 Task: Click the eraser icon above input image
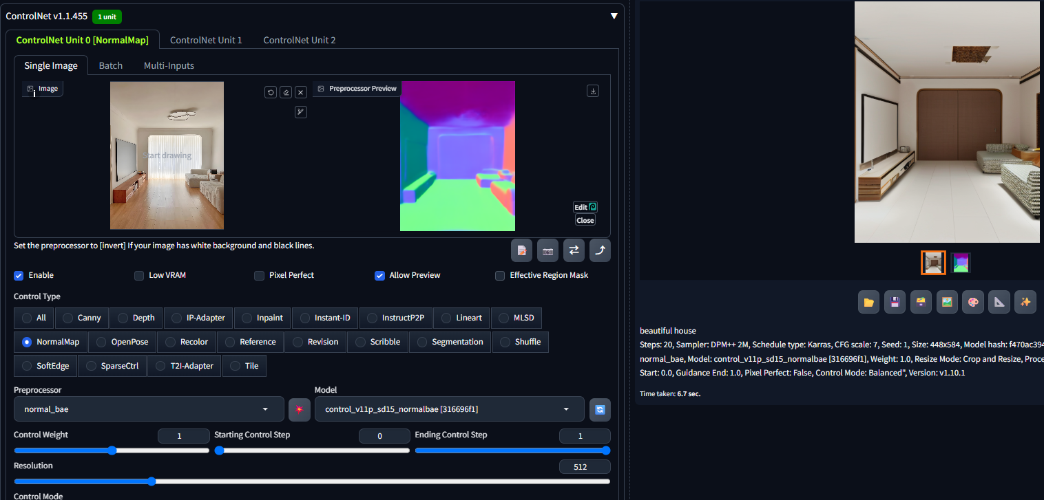point(286,92)
